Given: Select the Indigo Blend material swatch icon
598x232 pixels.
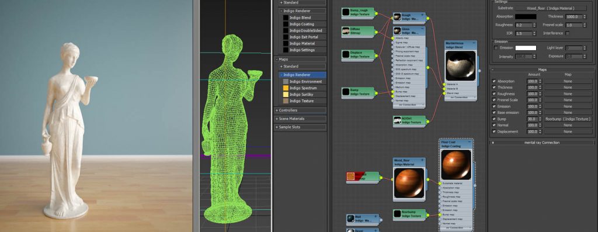Looking at the screenshot, I should pyautogui.click(x=285, y=18).
